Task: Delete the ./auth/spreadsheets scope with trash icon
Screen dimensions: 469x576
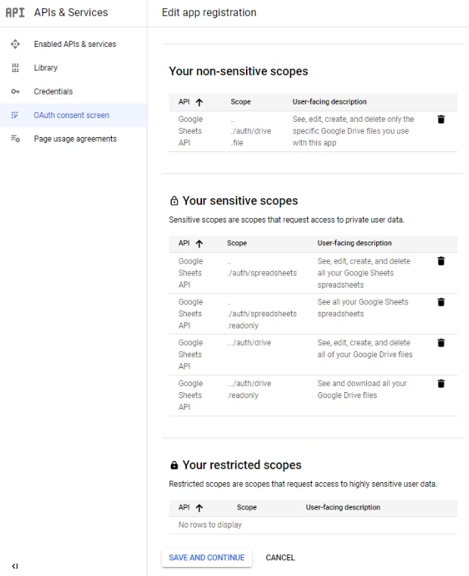Action: [x=442, y=261]
